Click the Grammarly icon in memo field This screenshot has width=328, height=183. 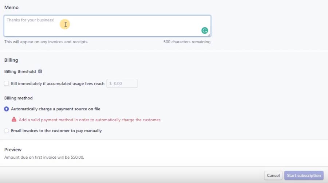(205, 30)
